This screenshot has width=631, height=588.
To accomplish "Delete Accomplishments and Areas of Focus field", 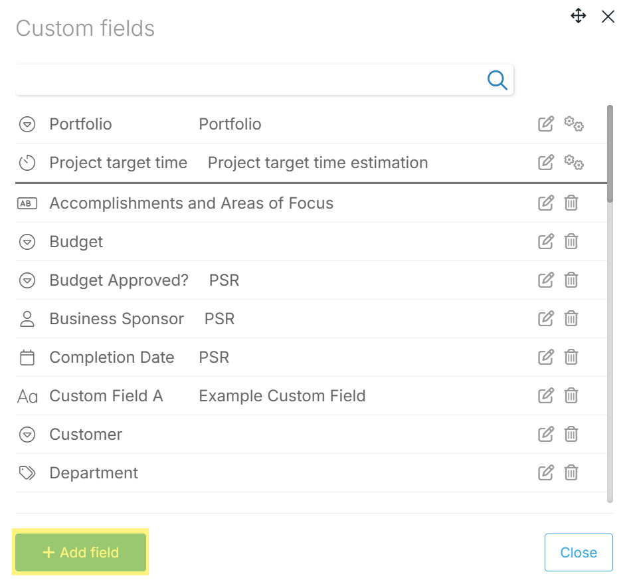I will pos(571,203).
